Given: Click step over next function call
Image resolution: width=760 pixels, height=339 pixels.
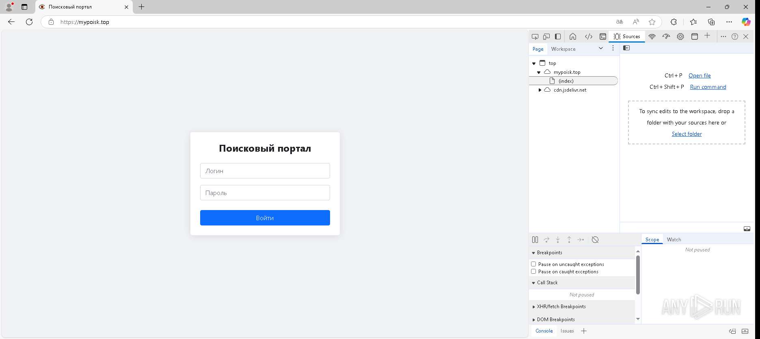Looking at the screenshot, I should (x=546, y=240).
